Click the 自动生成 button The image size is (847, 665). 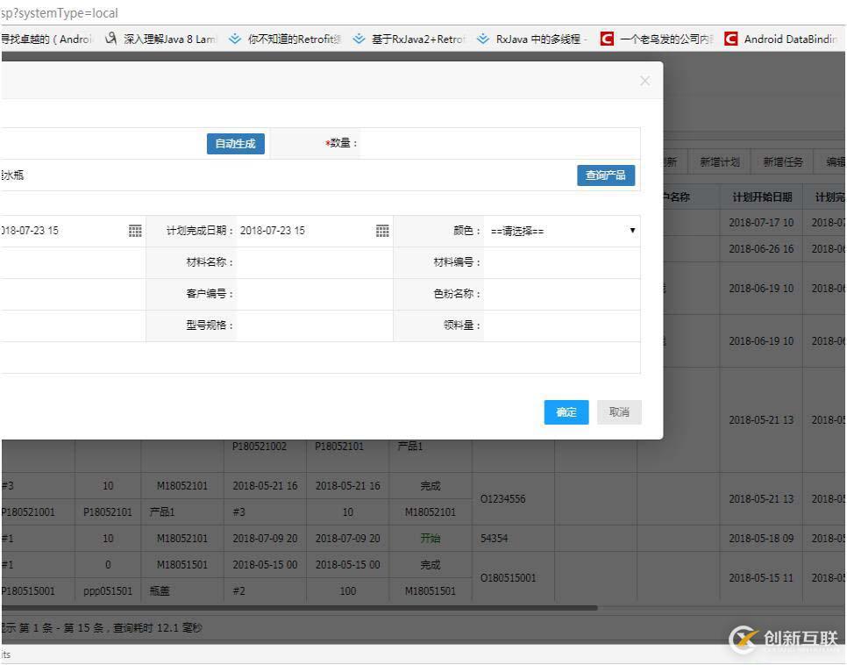(x=235, y=144)
